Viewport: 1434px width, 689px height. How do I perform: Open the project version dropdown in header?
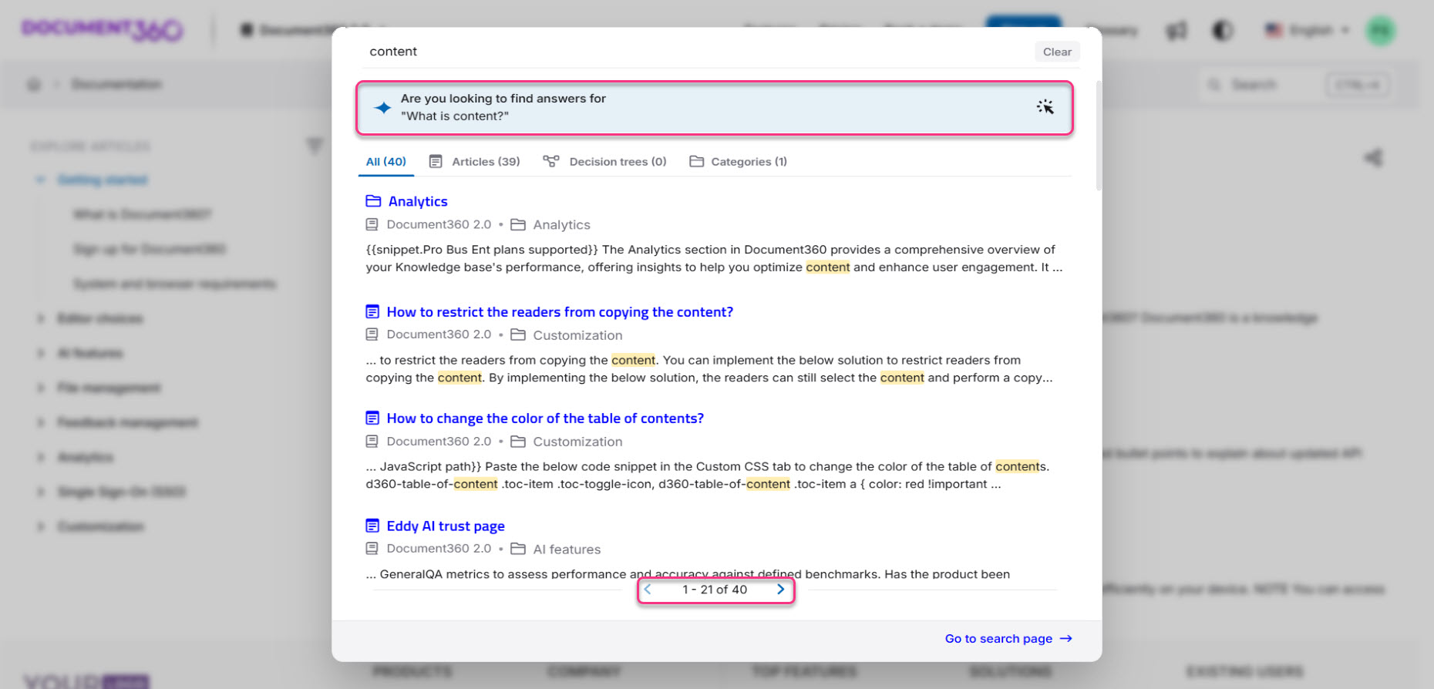click(x=312, y=30)
